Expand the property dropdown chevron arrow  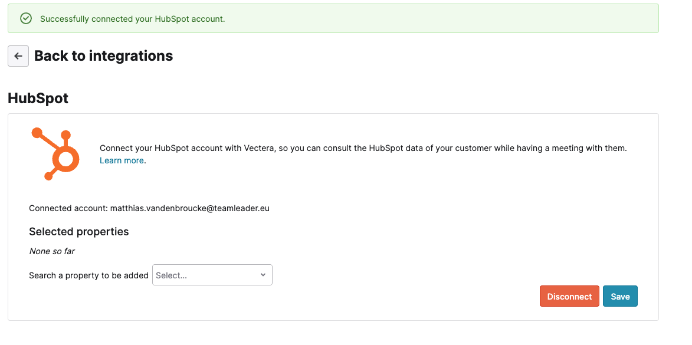tap(263, 275)
